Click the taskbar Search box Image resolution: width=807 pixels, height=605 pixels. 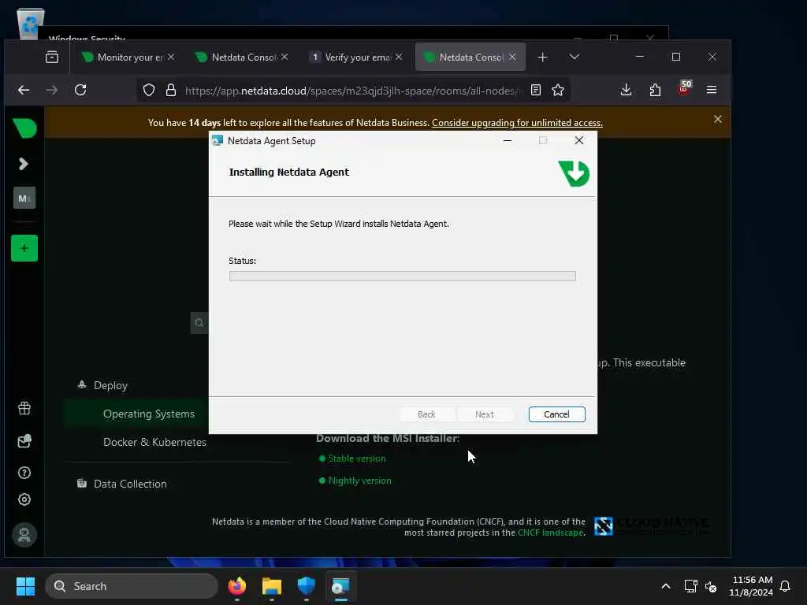click(x=132, y=586)
